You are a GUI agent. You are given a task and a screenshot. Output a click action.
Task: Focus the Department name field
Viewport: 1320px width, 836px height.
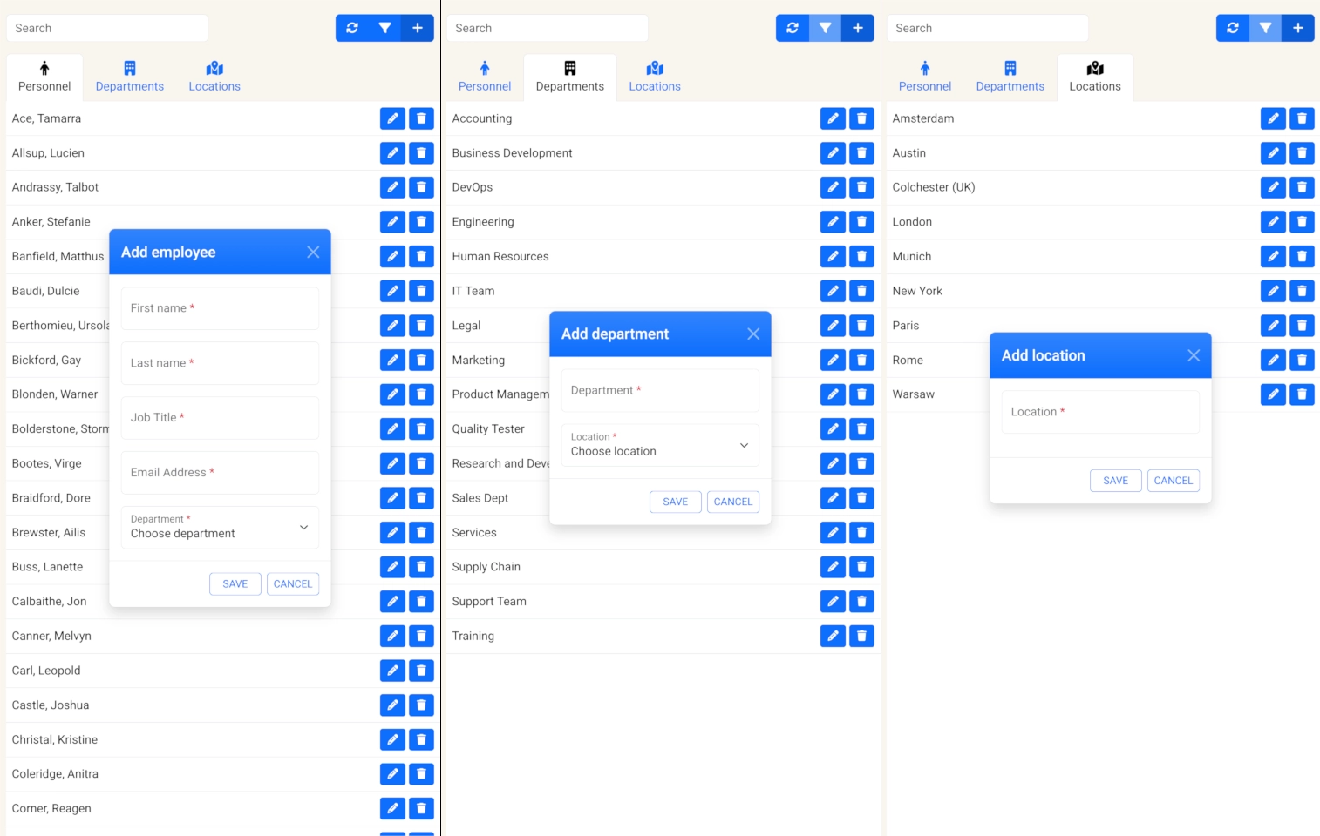[x=660, y=390]
